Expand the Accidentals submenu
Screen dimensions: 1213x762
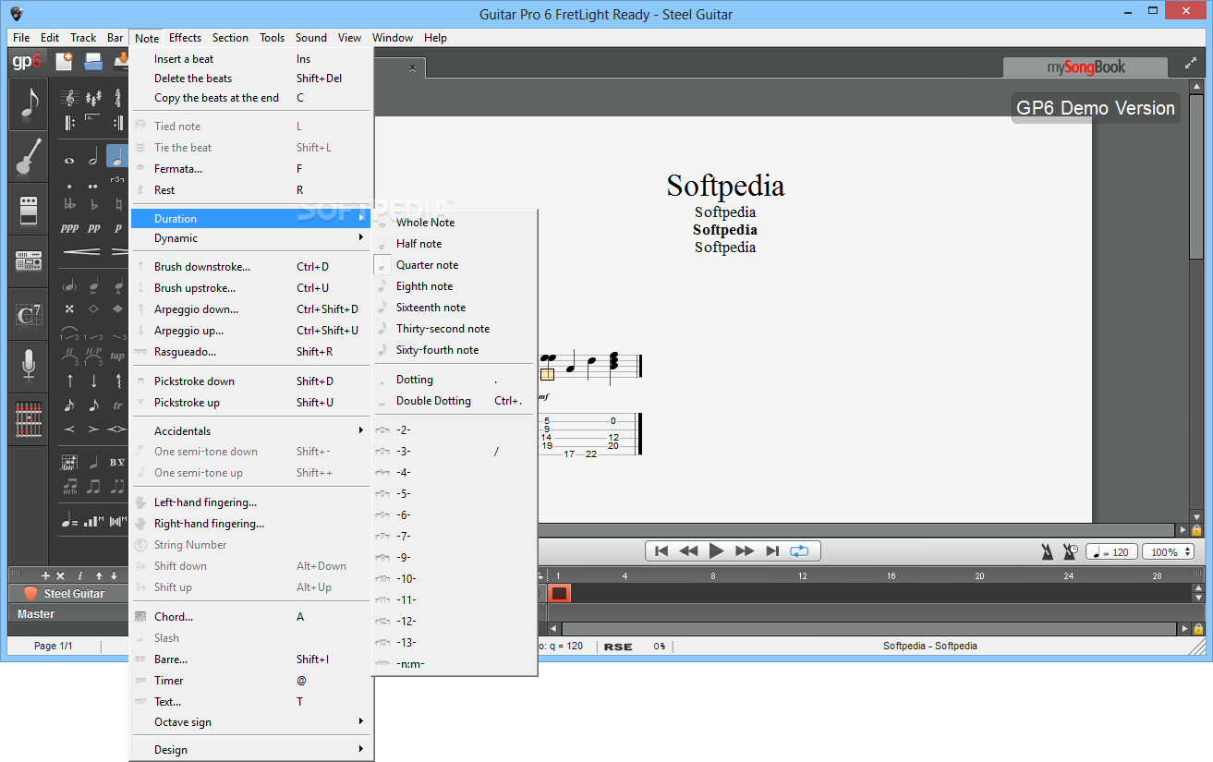point(249,431)
